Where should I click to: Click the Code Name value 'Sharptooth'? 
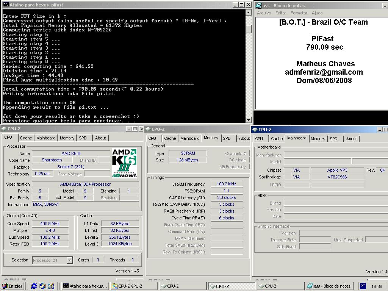52,160
